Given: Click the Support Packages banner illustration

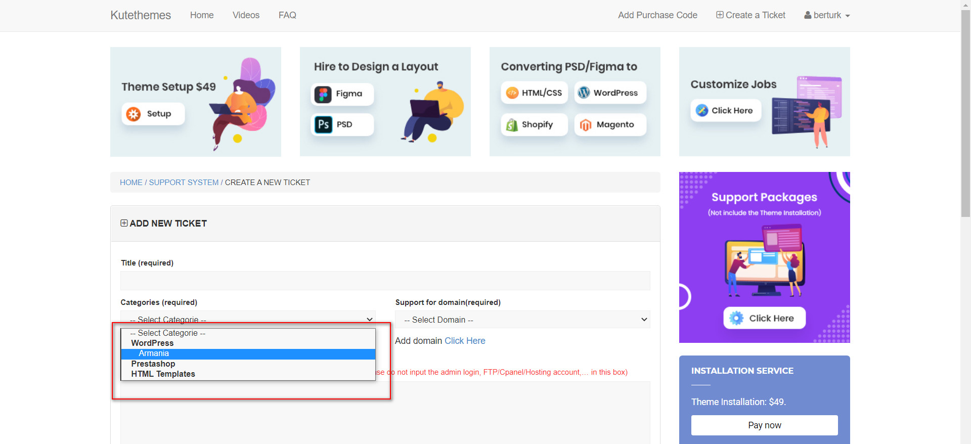Looking at the screenshot, I should (765, 260).
